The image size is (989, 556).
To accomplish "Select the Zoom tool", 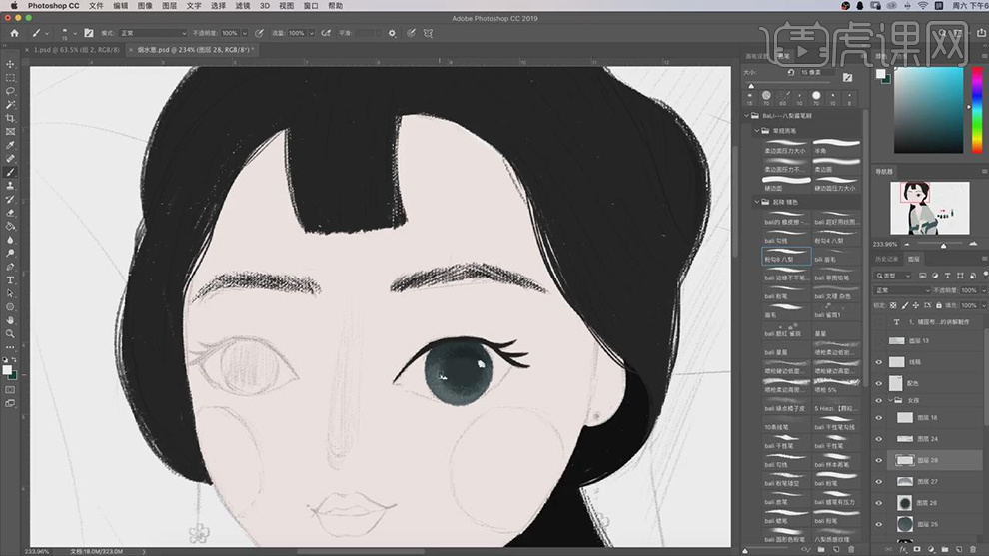I will tap(10, 334).
